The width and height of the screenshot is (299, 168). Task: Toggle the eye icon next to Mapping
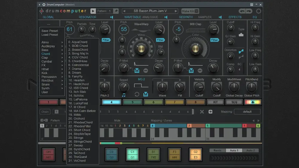(x=210, y=112)
